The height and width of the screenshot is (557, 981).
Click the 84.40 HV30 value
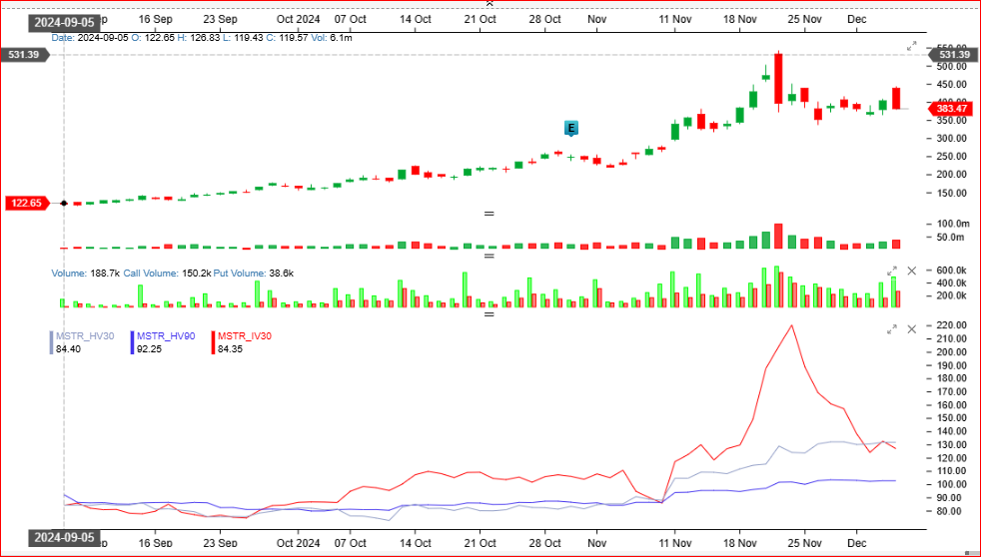[68, 348]
